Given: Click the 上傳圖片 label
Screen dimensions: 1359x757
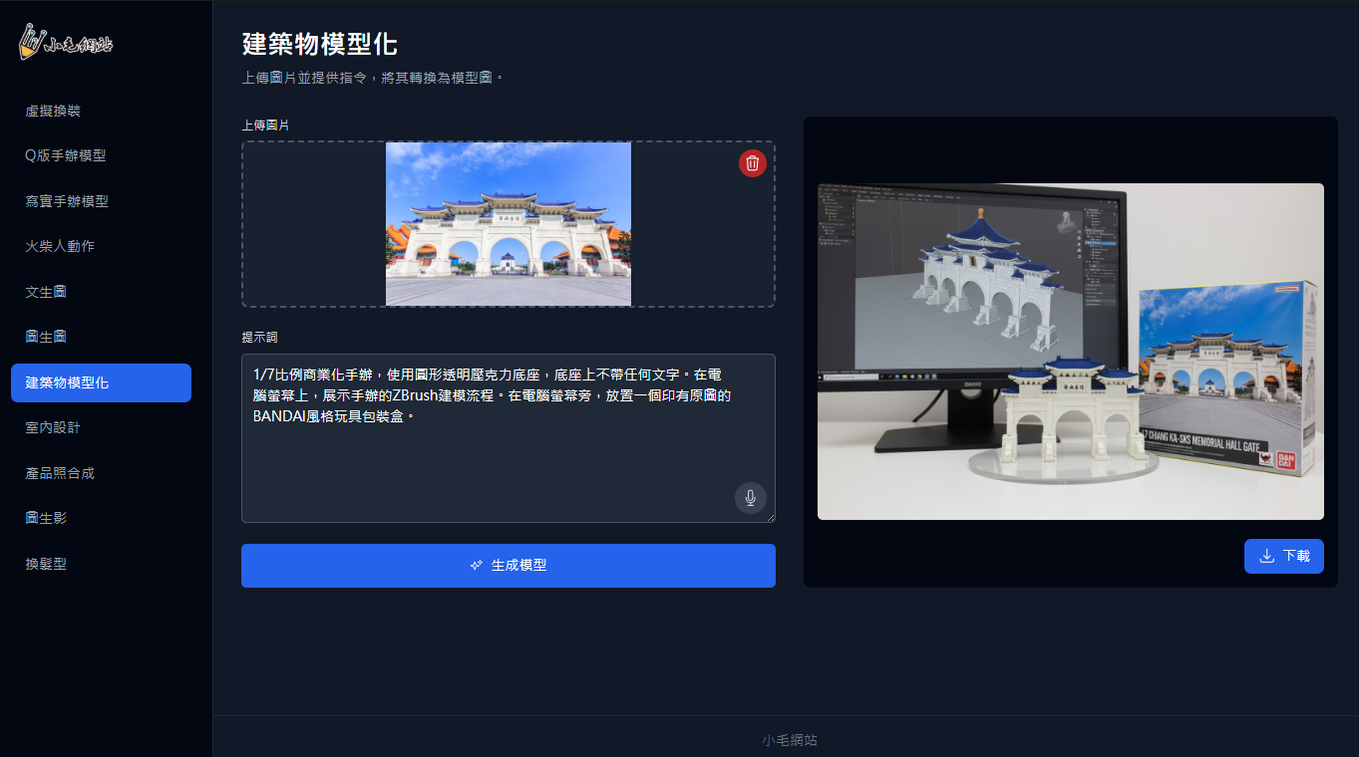Looking at the screenshot, I should click(x=266, y=126).
